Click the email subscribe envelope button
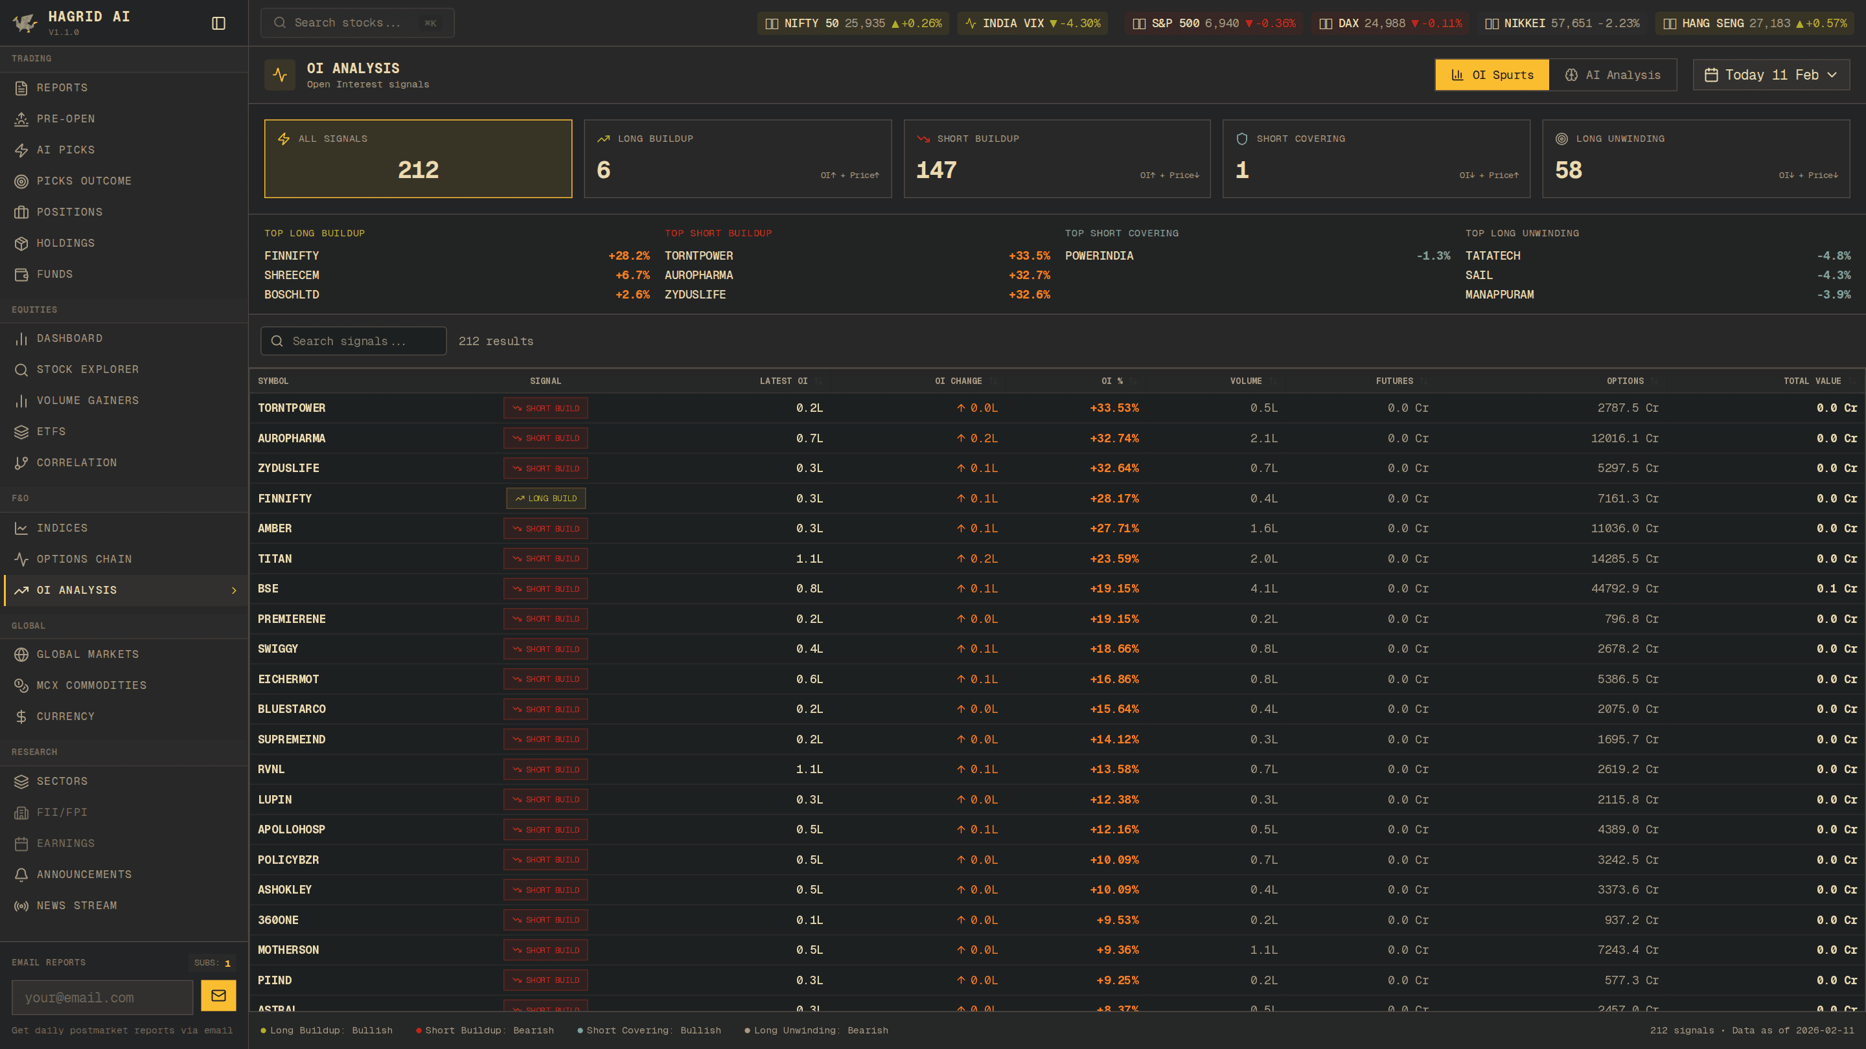The height and width of the screenshot is (1049, 1866). 218,995
